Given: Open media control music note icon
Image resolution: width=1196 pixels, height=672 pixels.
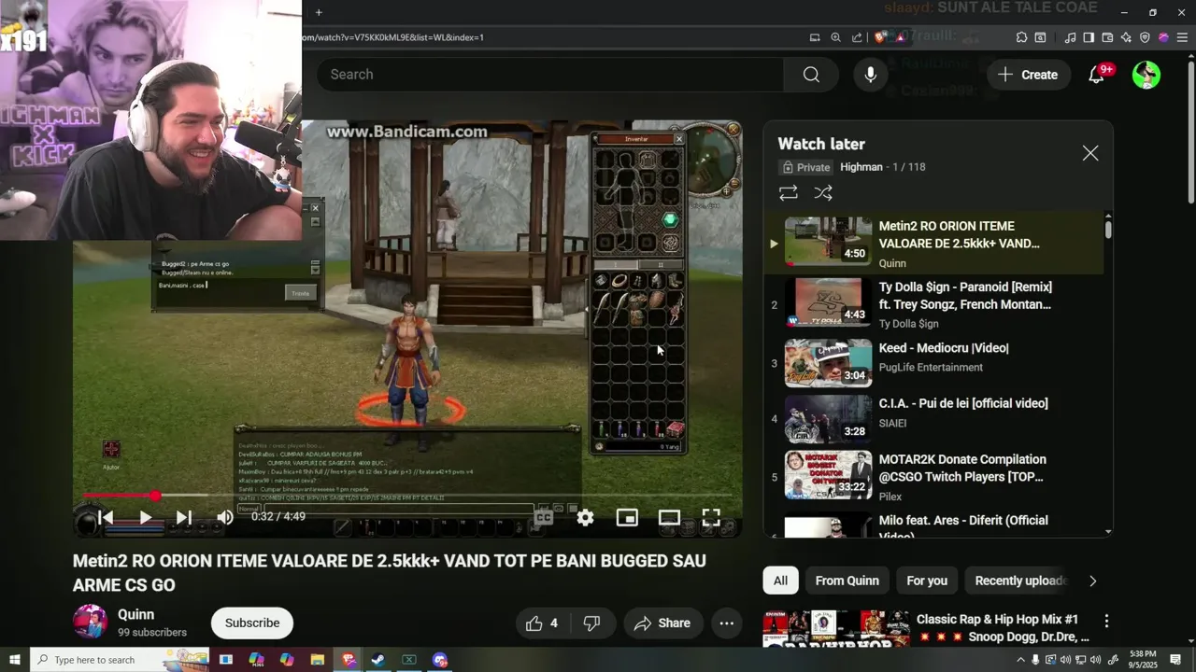Looking at the screenshot, I should pos(1070,37).
